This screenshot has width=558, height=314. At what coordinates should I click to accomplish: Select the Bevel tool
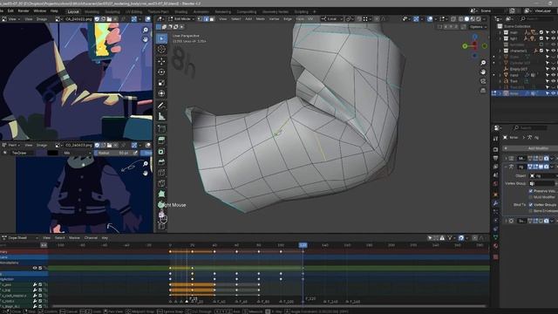click(x=161, y=162)
